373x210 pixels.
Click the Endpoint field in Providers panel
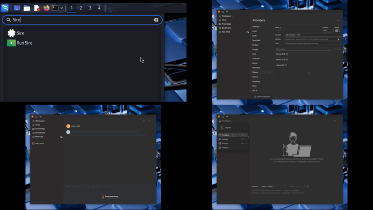tap(312, 35)
